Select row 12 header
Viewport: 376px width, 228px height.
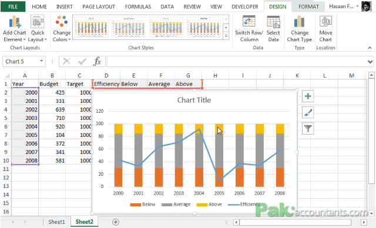tap(6, 177)
